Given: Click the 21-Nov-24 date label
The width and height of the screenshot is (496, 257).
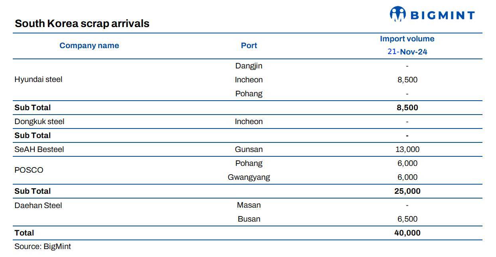Looking at the screenshot, I should click(407, 52).
